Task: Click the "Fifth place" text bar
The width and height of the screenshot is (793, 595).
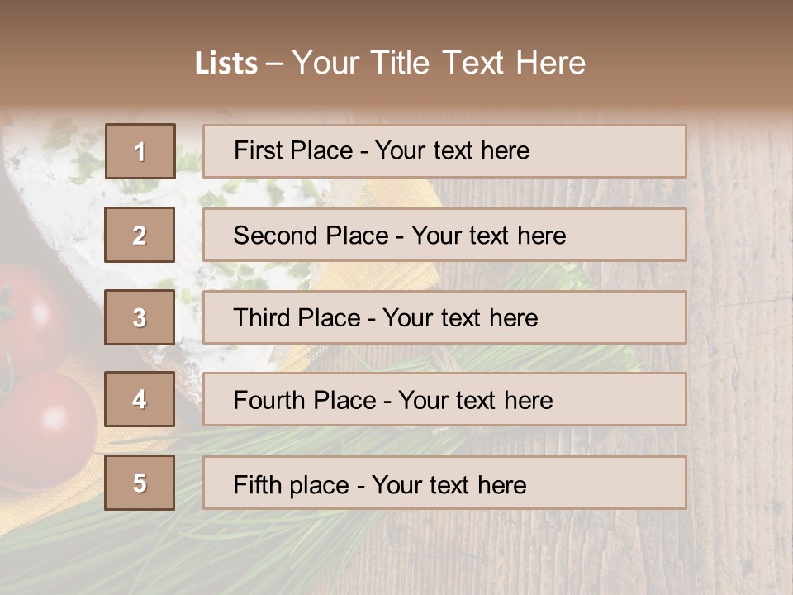Action: pos(444,483)
